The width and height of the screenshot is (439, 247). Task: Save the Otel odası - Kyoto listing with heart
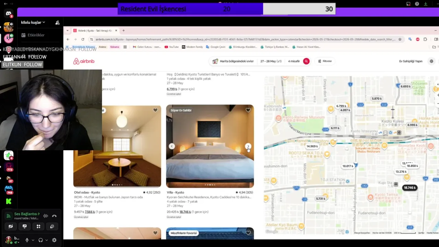tap(155, 110)
